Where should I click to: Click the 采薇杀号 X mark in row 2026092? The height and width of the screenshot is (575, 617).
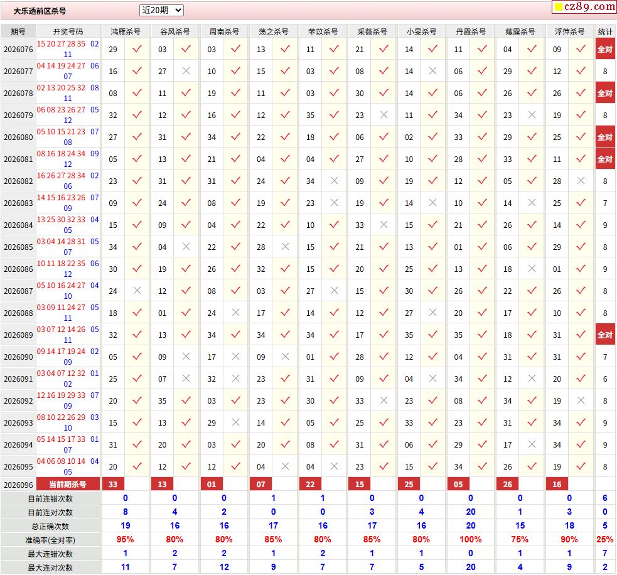[384, 400]
